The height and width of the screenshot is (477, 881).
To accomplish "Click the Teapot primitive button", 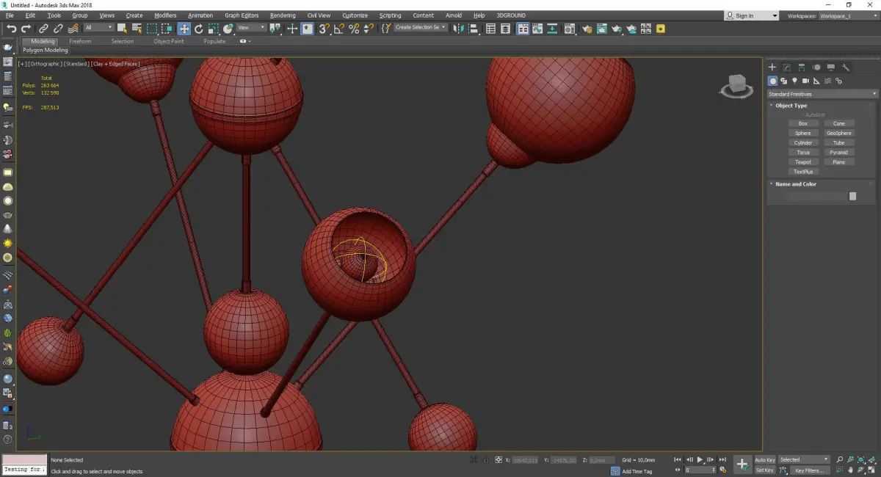I will [803, 161].
